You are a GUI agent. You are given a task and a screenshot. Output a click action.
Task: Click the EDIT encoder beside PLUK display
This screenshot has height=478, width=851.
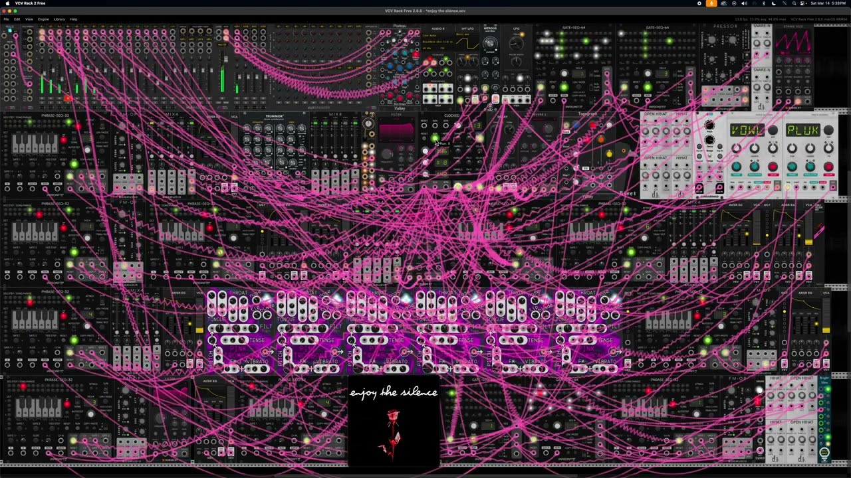[x=828, y=131]
